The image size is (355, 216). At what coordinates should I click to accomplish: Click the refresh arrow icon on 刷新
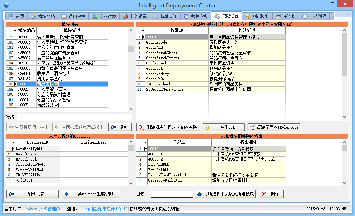click(x=113, y=127)
